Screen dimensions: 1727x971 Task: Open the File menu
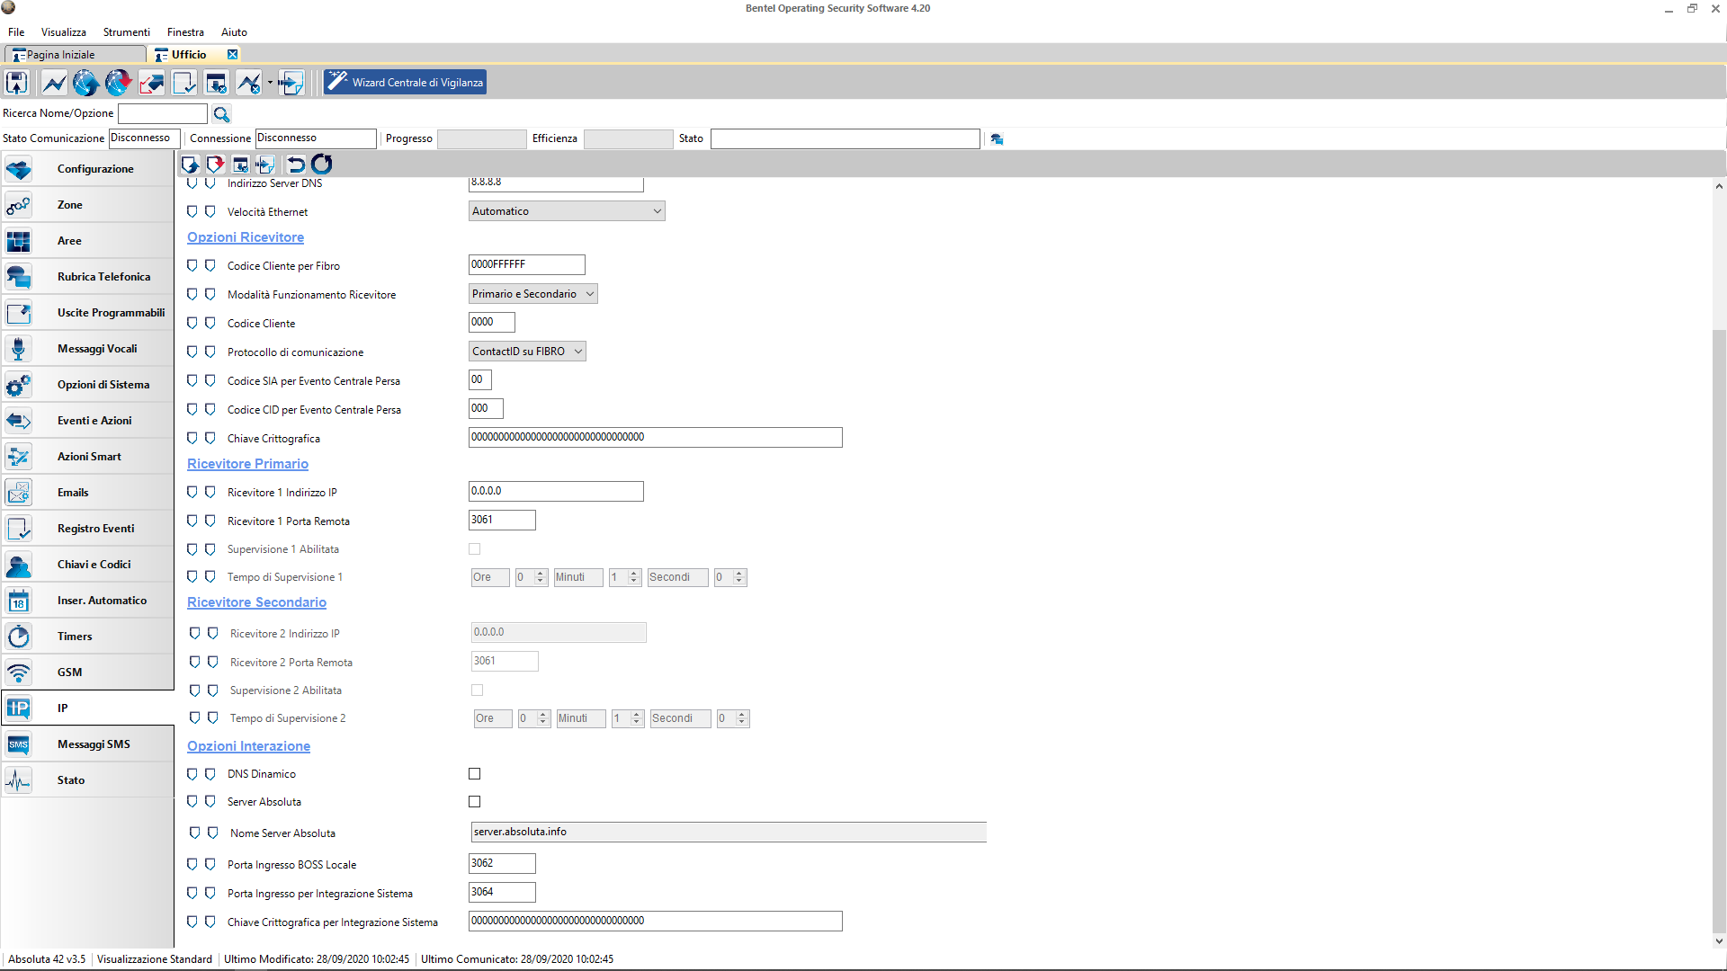click(16, 32)
